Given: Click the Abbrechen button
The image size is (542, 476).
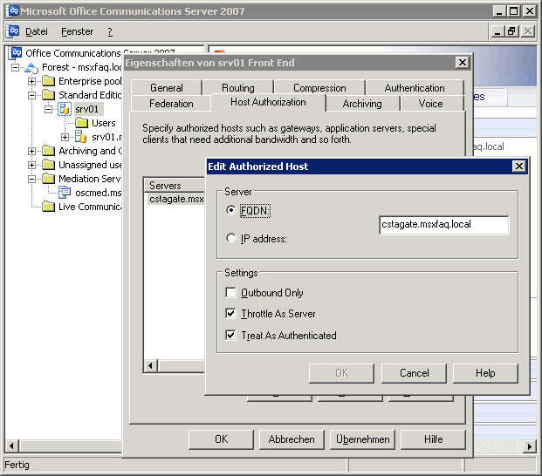Looking at the screenshot, I should pos(292,439).
